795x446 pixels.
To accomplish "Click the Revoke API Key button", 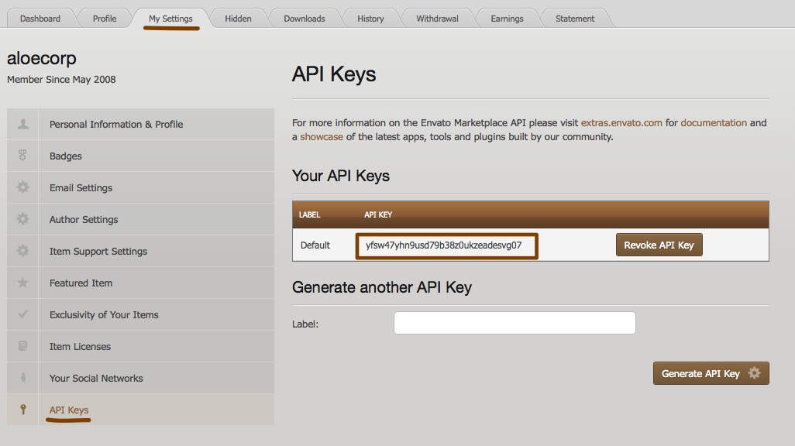I will (659, 245).
